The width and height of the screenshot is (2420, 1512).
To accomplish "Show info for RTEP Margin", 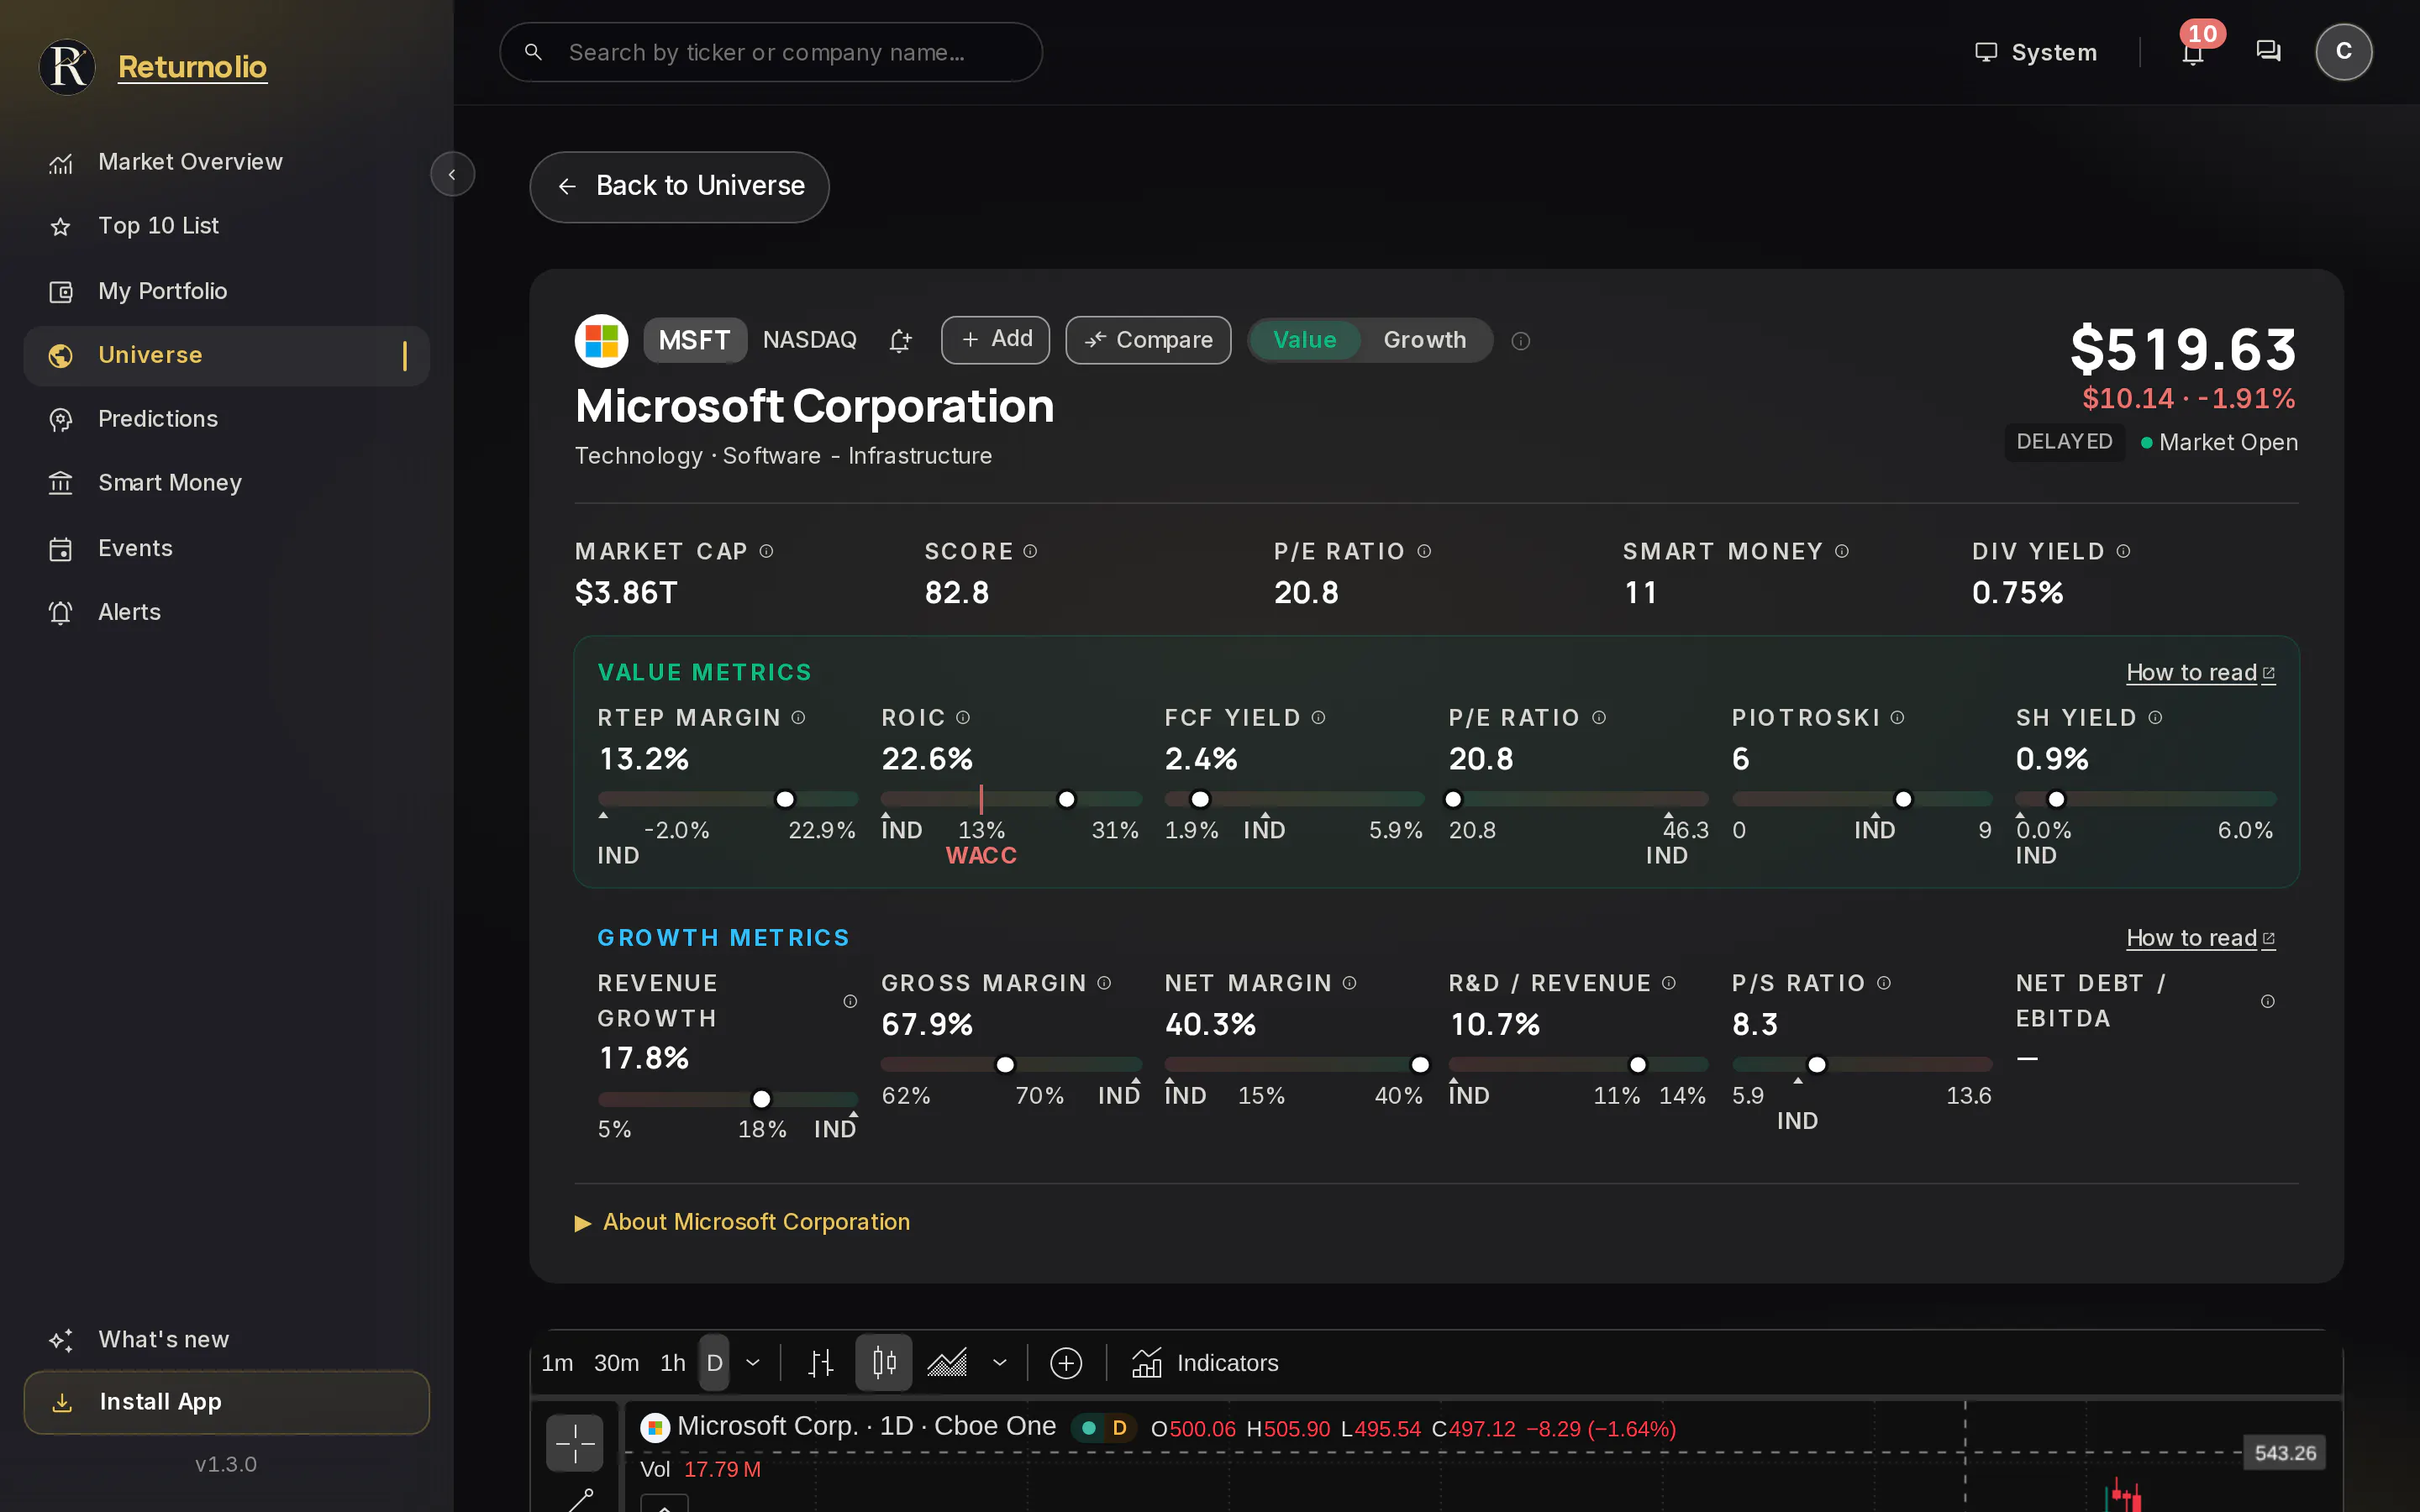I will click(798, 717).
